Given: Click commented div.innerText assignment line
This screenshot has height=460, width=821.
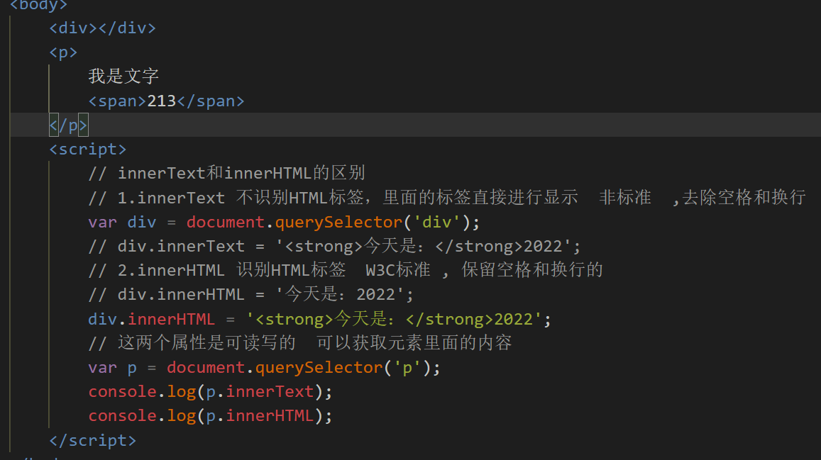Looking at the screenshot, I should (x=335, y=246).
